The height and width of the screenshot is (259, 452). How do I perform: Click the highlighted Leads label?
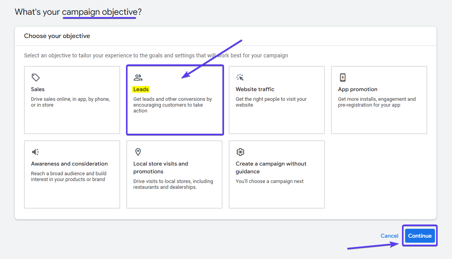141,89
